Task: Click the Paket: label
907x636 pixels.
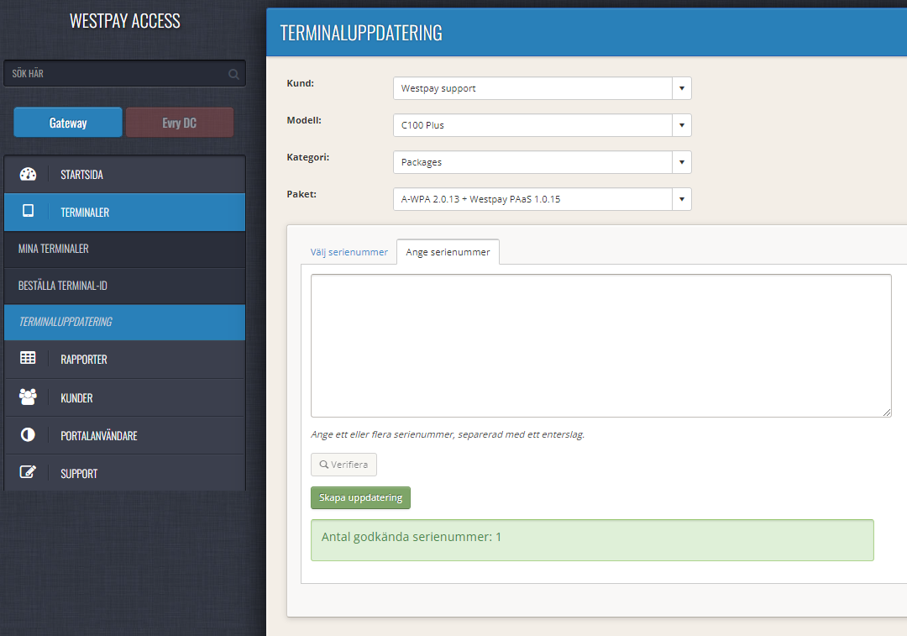Action: pyautogui.click(x=301, y=194)
